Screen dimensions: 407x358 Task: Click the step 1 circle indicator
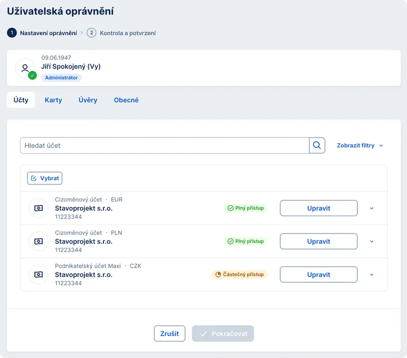(x=12, y=33)
